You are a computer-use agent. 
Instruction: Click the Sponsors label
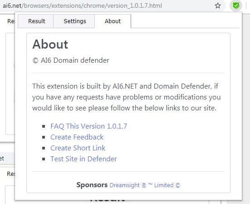coord(92,185)
